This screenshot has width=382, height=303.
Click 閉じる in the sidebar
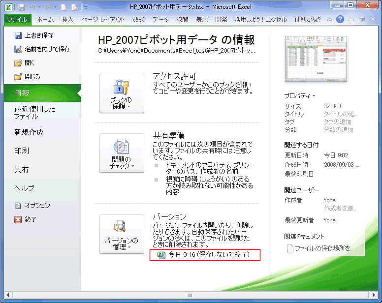click(x=27, y=77)
